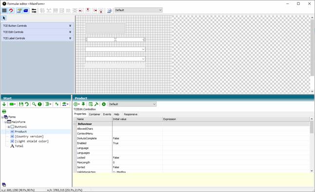315x192 pixels.
Task: Collapse the Behaviour property category
Action: pos(74,124)
